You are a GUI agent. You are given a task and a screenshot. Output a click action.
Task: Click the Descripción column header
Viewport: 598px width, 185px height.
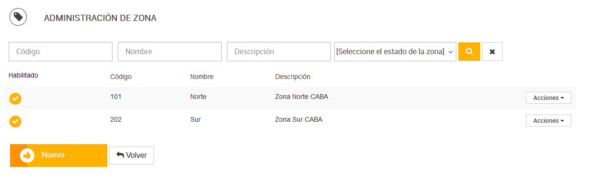(293, 77)
